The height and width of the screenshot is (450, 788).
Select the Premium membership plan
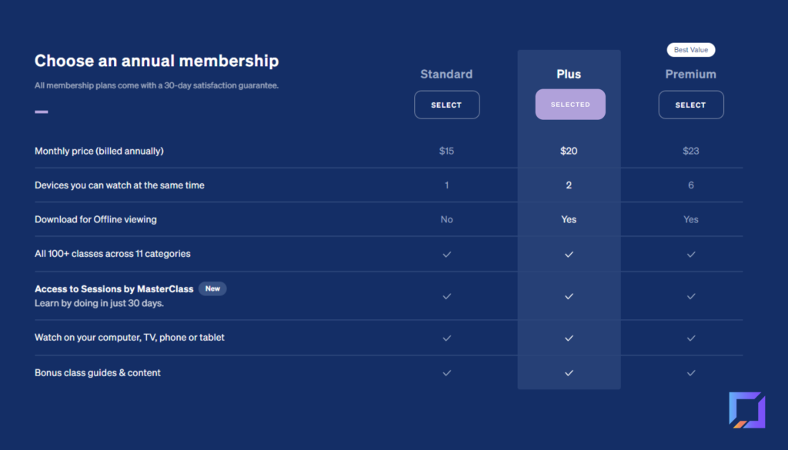click(691, 105)
